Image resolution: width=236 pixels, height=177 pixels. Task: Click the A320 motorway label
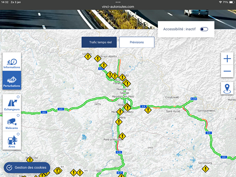pos(194,99)
